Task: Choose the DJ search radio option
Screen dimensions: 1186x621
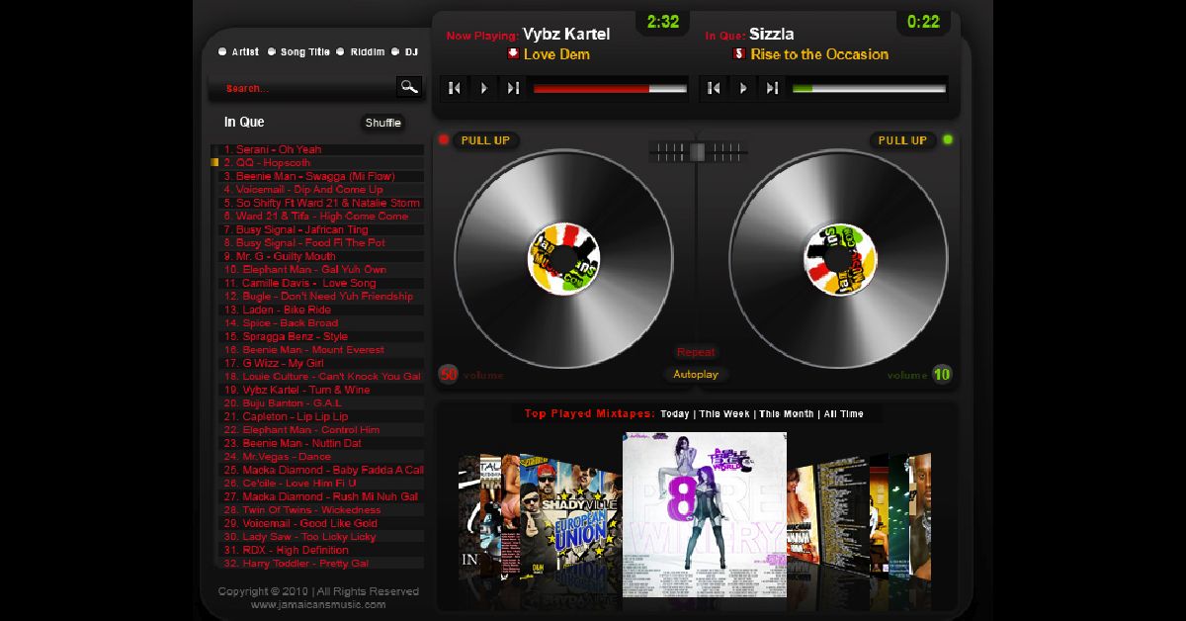Action: 395,51
